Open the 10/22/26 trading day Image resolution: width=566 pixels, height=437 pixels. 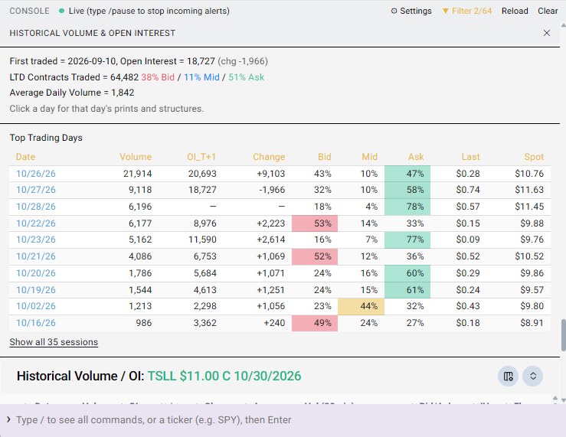point(36,223)
